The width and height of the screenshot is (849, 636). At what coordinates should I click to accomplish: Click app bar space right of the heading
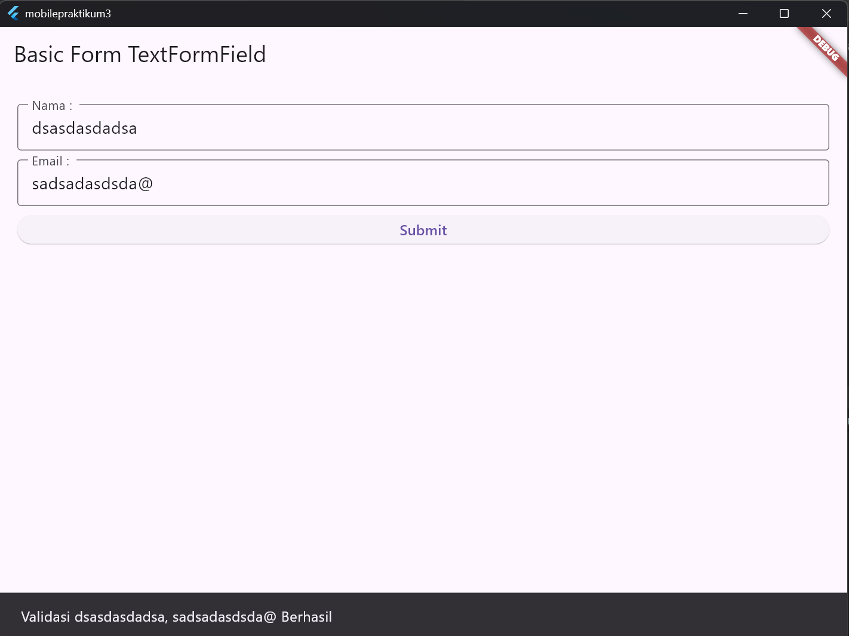pos(507,54)
